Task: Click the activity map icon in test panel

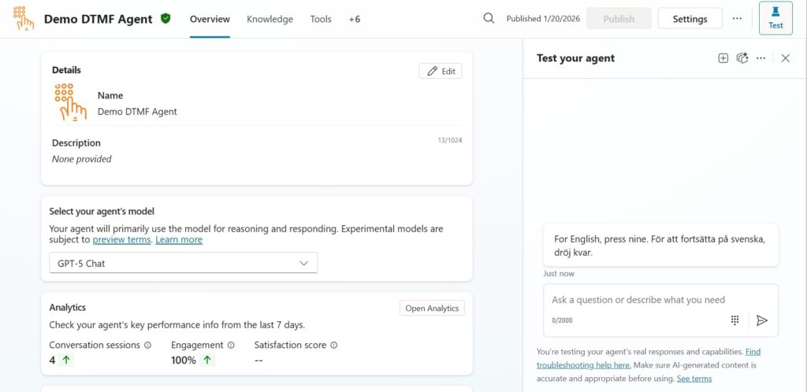Action: 742,58
